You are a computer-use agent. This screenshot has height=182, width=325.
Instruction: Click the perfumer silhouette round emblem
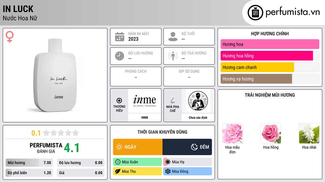(x=198, y=101)
